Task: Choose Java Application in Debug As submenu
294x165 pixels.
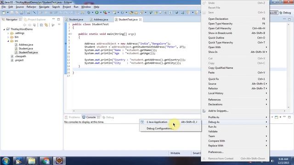Action: (x=170, y=122)
